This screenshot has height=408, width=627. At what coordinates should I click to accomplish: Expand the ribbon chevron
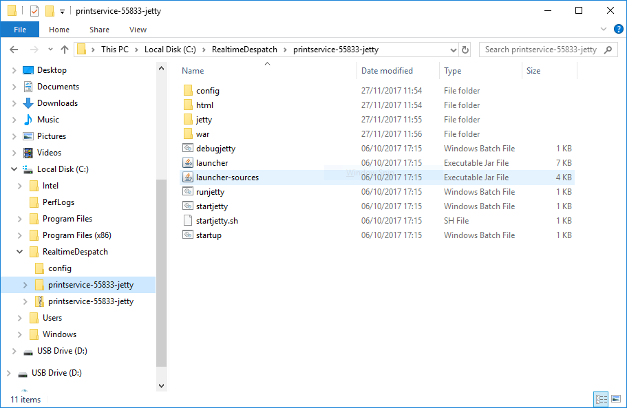(604, 29)
